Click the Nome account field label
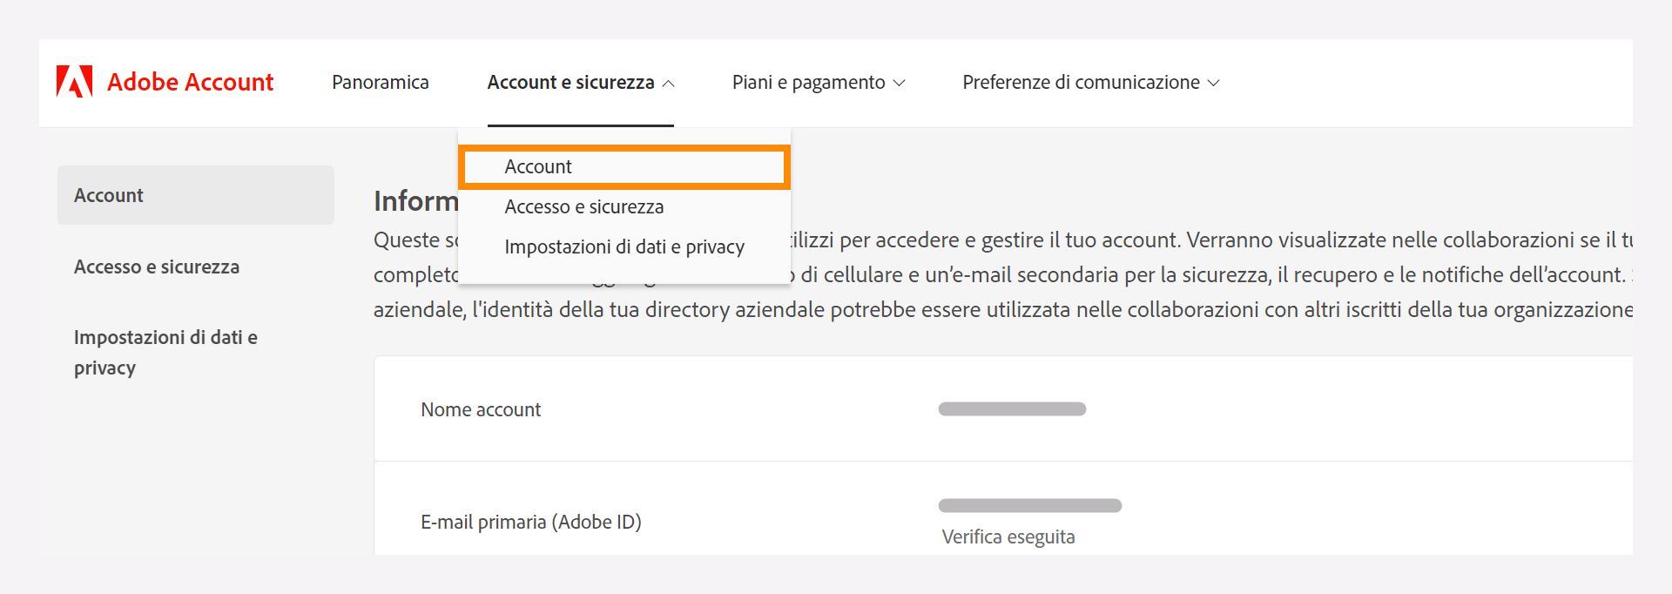 (x=480, y=409)
